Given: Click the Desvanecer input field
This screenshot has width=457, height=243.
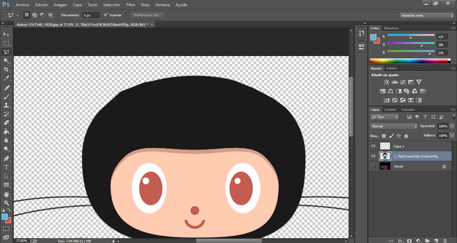Looking at the screenshot, I should coord(90,14).
